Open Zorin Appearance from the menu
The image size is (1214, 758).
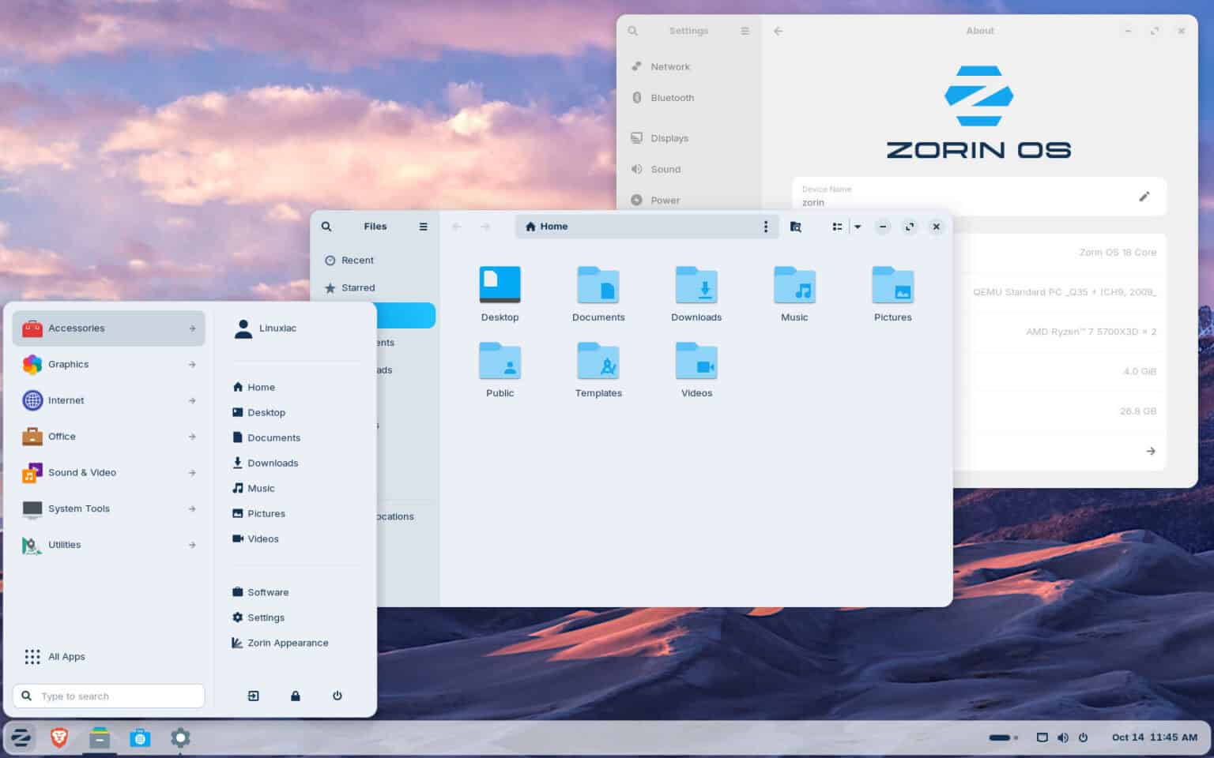pos(288,642)
